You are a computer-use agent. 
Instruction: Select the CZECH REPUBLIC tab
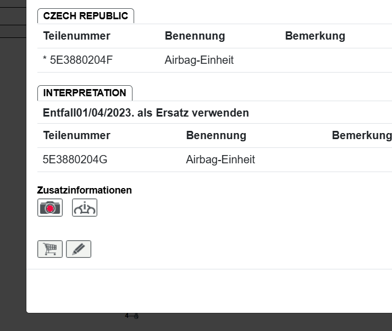pos(85,16)
